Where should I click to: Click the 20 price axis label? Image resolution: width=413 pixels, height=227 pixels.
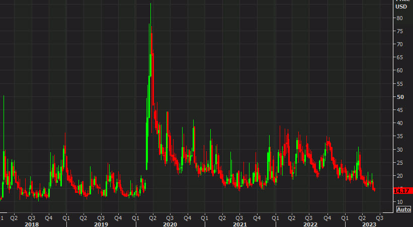click(x=399, y=176)
